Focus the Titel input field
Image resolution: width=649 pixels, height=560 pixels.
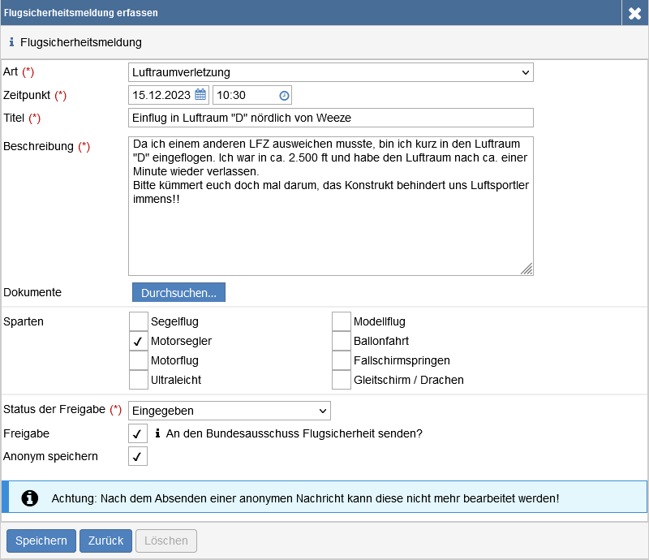[x=331, y=118]
